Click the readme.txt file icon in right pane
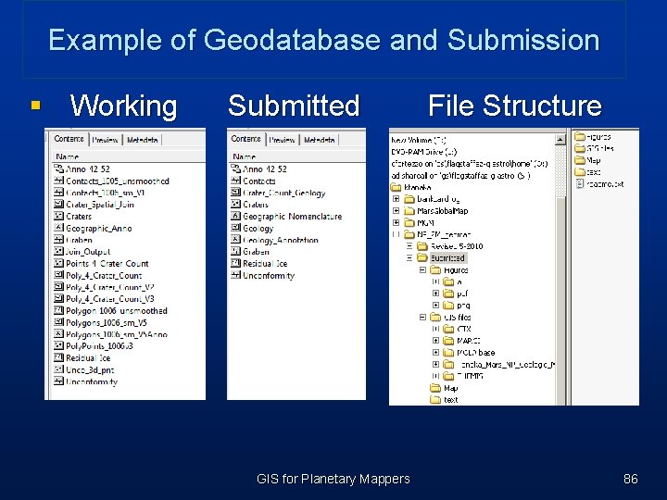The image size is (667, 500). pos(579,183)
